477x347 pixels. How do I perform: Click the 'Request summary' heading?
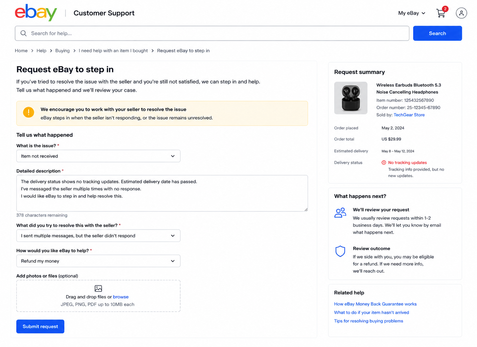(360, 72)
